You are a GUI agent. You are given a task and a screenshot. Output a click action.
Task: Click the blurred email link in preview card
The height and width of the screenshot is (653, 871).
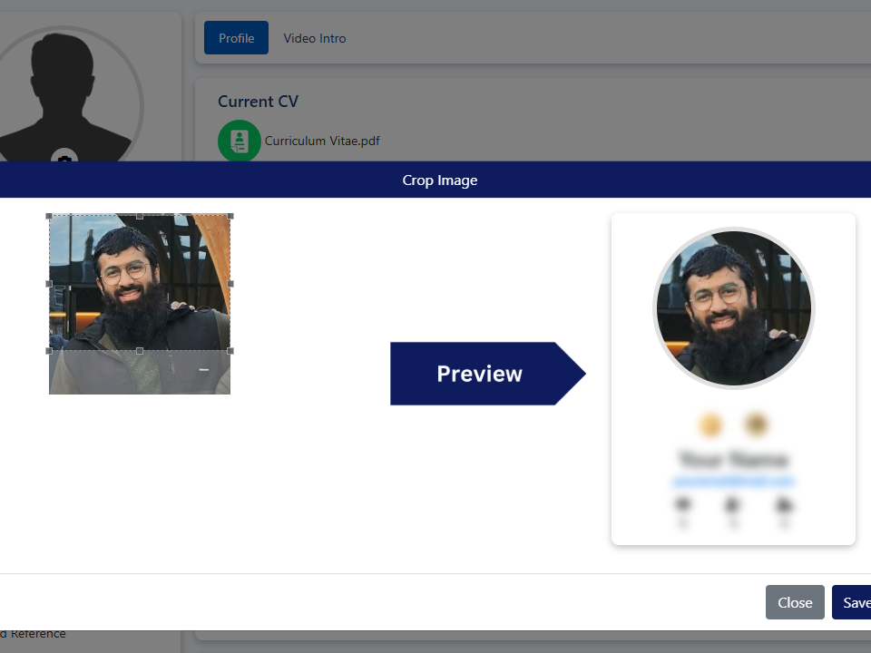733,481
